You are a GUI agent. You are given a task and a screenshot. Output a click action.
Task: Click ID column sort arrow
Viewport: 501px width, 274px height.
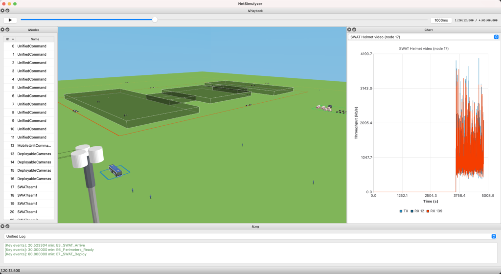click(x=13, y=39)
